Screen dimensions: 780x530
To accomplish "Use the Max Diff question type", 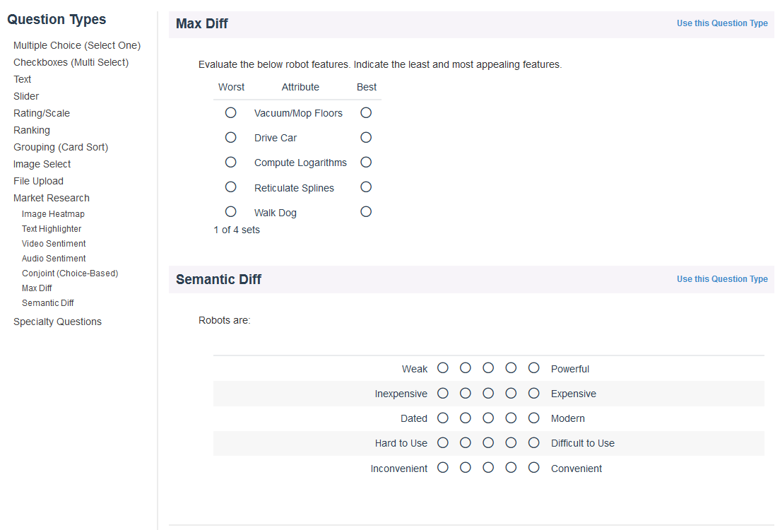I will [x=722, y=23].
